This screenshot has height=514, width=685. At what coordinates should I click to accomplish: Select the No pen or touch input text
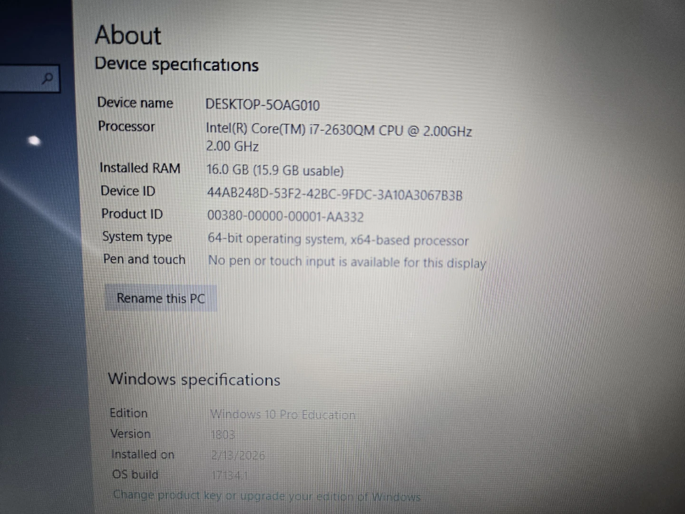(x=347, y=262)
